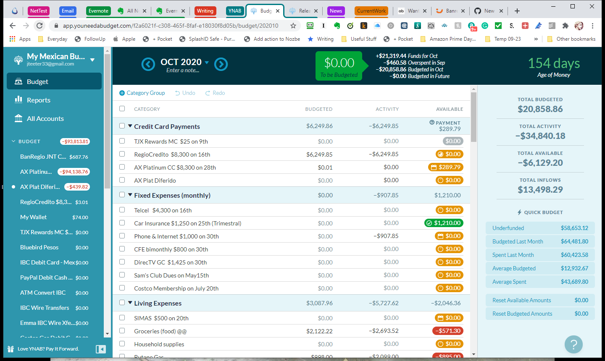Viewport: 605px width, 361px height.
Task: Select all categories with the header checkbox
Action: [122, 108]
